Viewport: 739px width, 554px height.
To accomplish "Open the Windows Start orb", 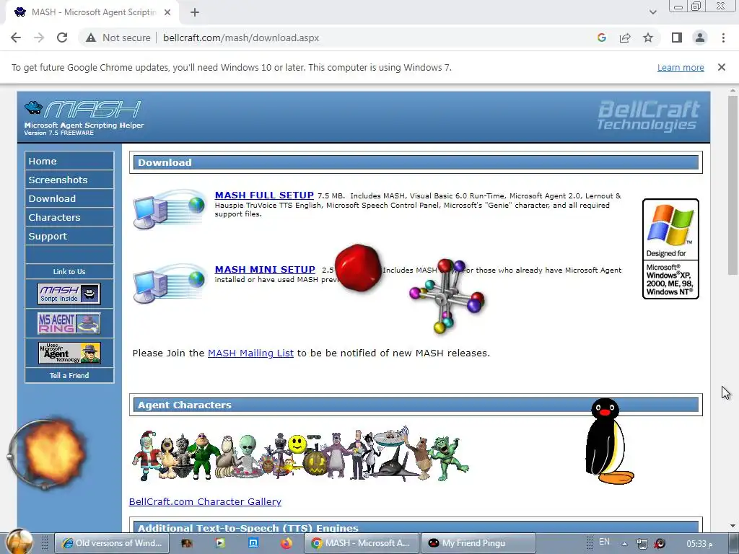I will coord(19,542).
